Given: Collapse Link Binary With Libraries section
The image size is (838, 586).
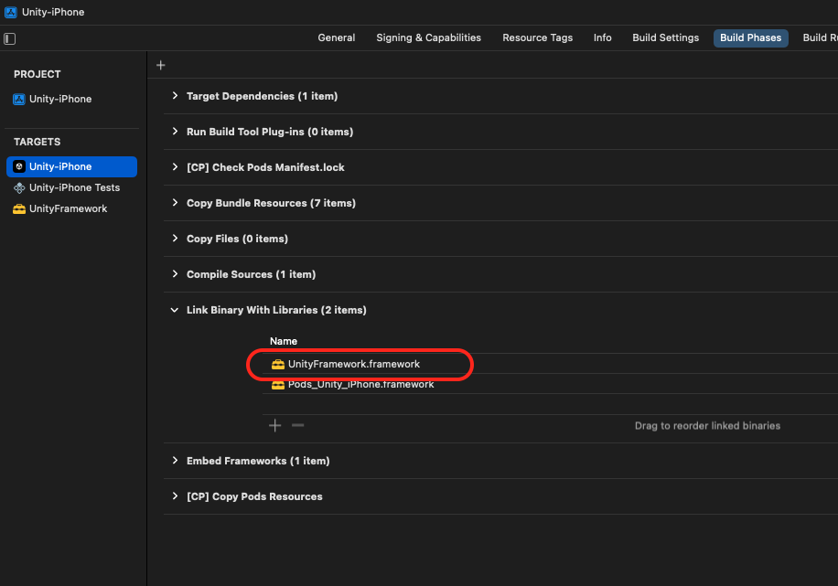Looking at the screenshot, I should point(174,310).
